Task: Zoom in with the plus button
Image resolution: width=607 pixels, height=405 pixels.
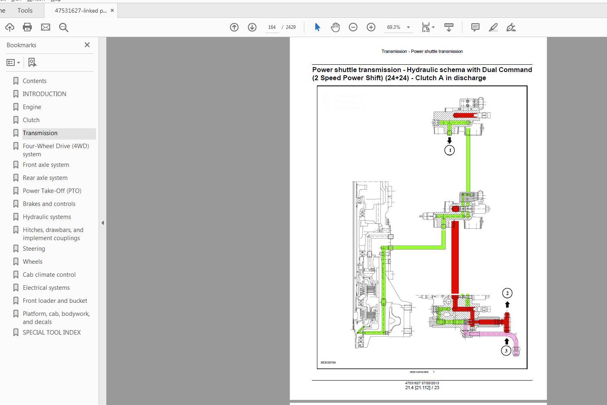Action: pyautogui.click(x=371, y=27)
